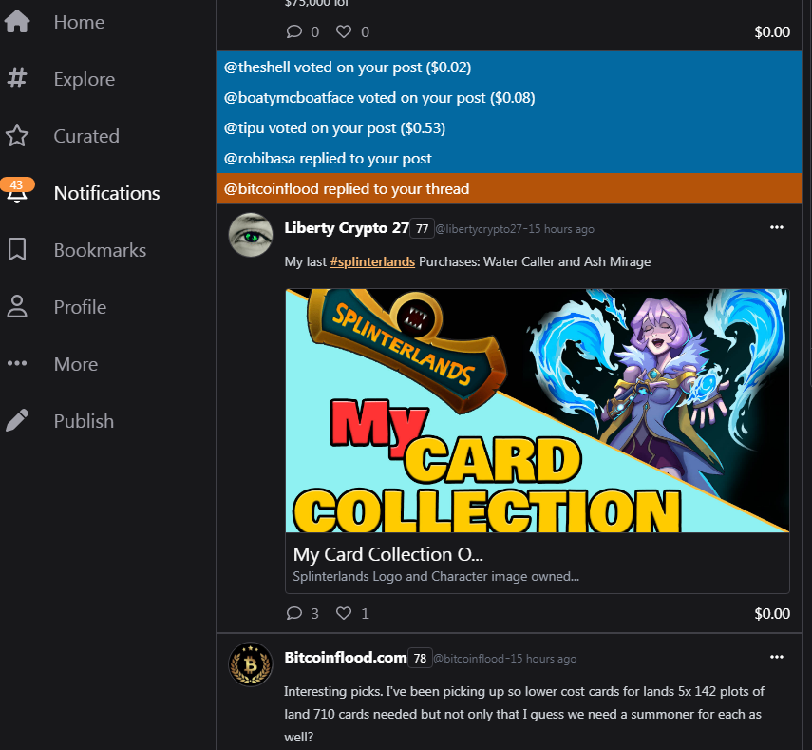Open options menu on Bitcoinflood.com reply
The height and width of the screenshot is (750, 812).
(x=776, y=657)
